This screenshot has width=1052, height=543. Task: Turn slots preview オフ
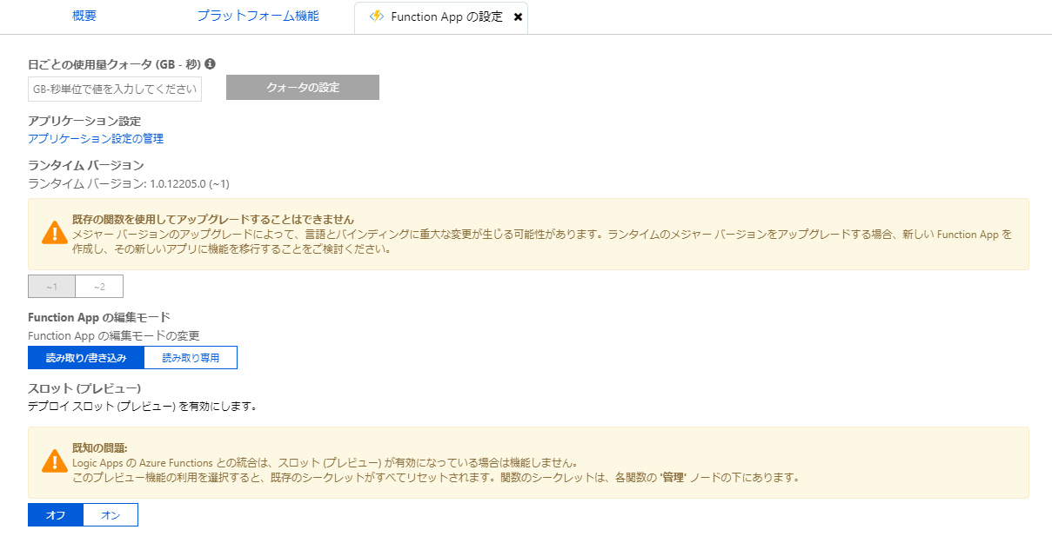[56, 515]
